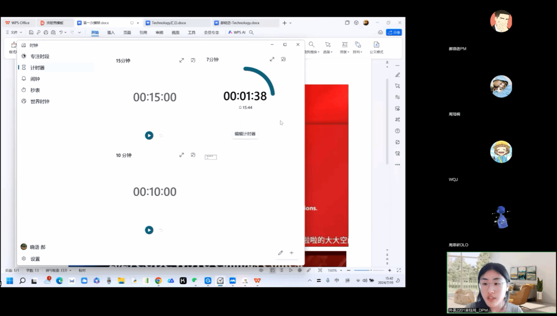Click the WPS 分享 share button

point(394,33)
